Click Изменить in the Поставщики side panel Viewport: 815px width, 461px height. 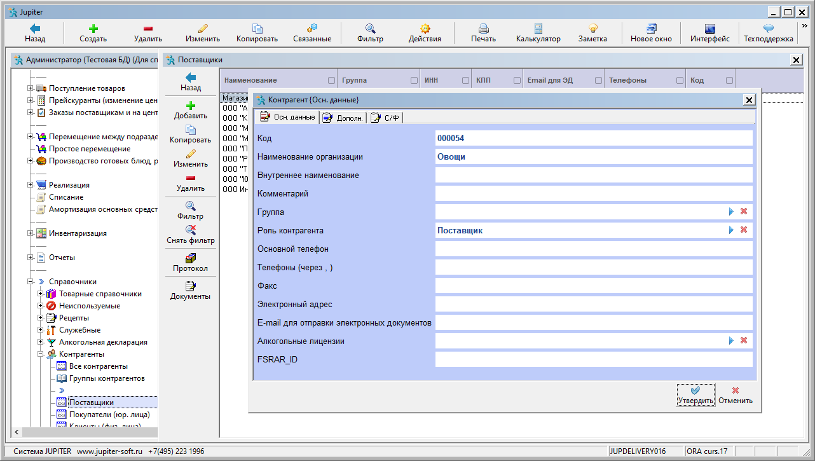[x=191, y=158]
